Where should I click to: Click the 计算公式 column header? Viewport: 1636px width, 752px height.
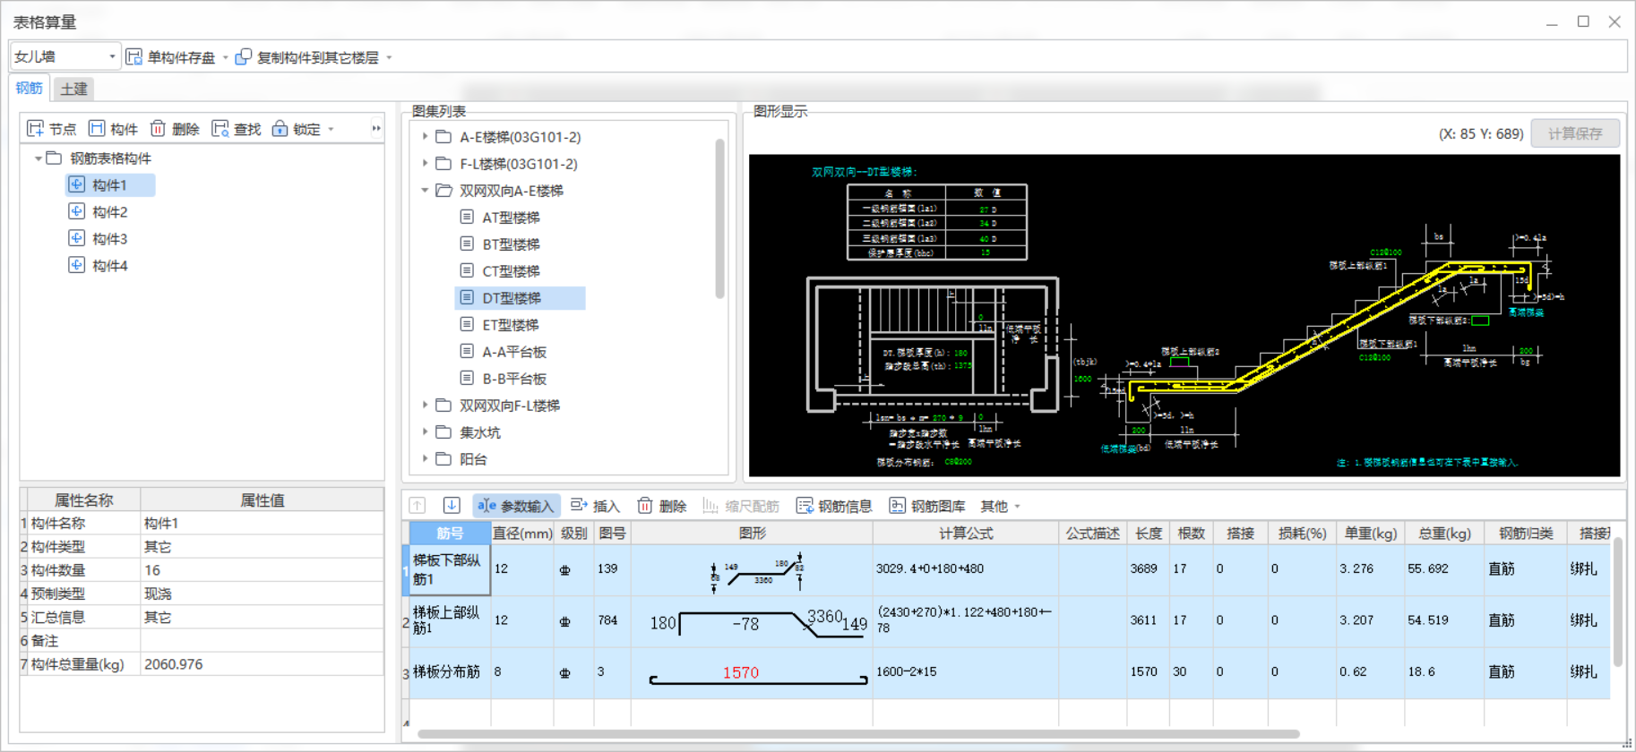click(966, 533)
